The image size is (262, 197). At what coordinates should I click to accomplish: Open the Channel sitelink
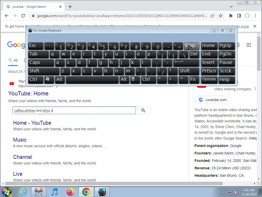point(23,157)
